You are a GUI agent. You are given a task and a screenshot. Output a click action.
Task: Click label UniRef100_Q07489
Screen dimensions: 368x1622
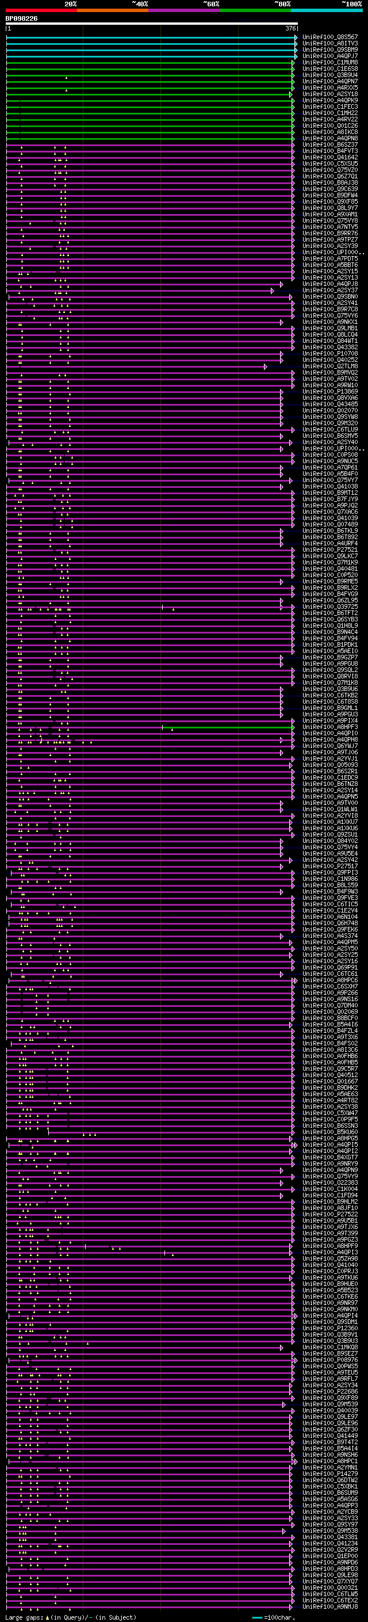(x=330, y=524)
